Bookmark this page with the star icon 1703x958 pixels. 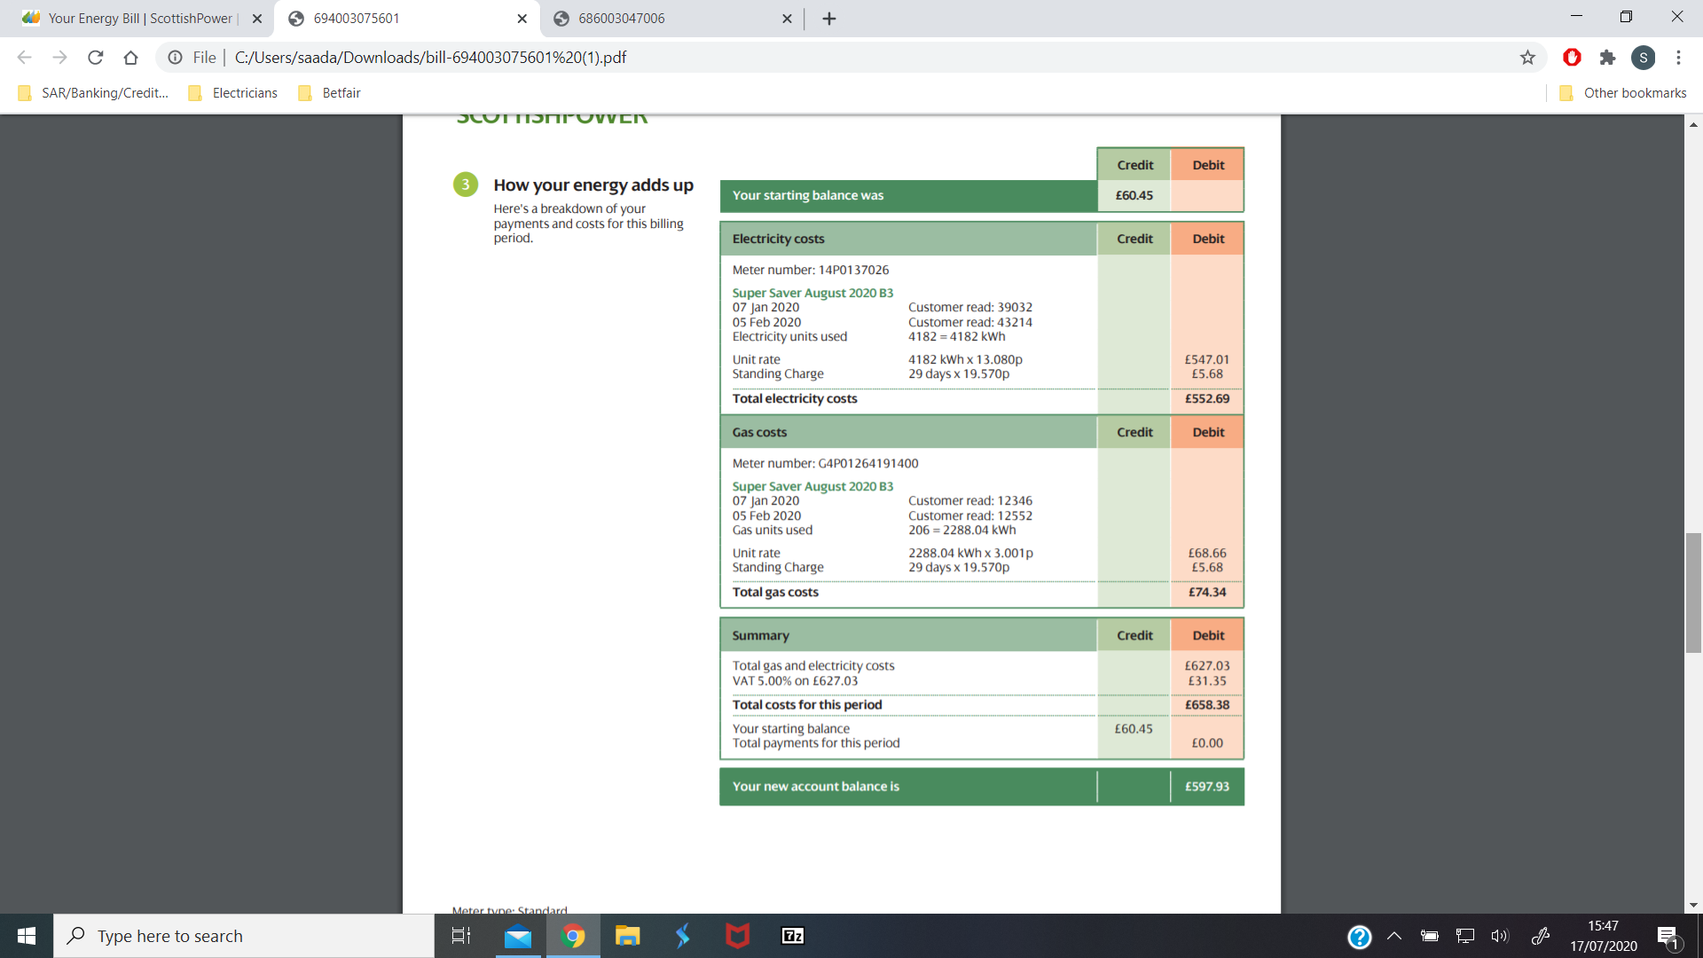[1527, 58]
